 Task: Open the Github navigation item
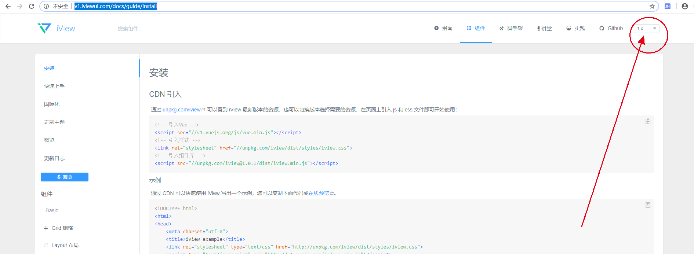[611, 28]
